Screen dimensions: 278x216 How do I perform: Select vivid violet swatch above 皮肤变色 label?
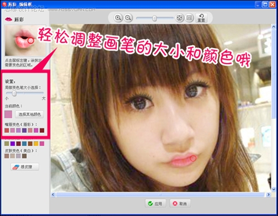[13, 144]
